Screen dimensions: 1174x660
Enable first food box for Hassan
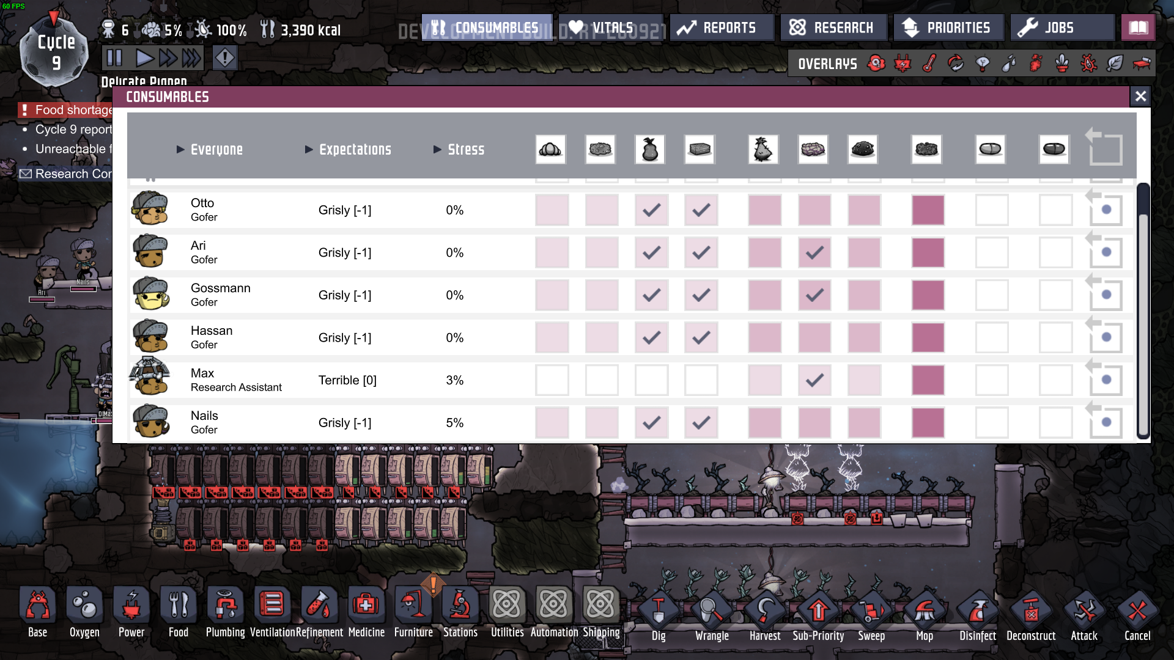click(552, 337)
